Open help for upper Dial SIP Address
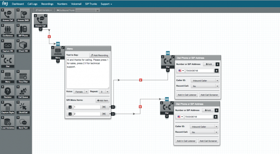This screenshot has width=280, height=154. coord(217,64)
